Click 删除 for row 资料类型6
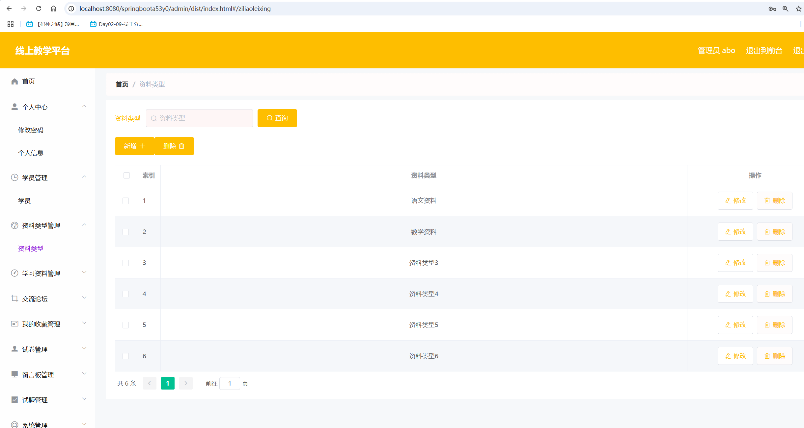The image size is (804, 428). 774,356
